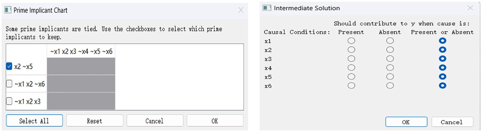The width and height of the screenshot is (482, 132).
Task: Close the Prime Implicant Chart window
Action: pyautogui.click(x=241, y=10)
